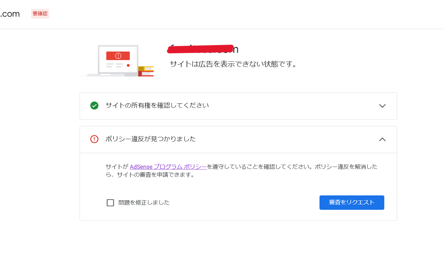Click the 審査をリクエスト button
Screen dimensions: 443x268
[352, 202]
